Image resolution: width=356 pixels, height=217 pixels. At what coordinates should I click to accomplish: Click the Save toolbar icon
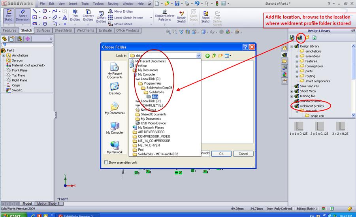click(x=177, y=4)
